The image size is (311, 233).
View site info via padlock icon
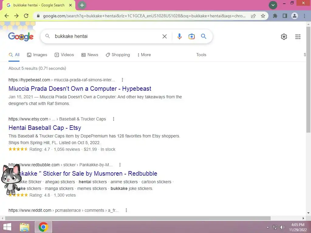(x=38, y=16)
